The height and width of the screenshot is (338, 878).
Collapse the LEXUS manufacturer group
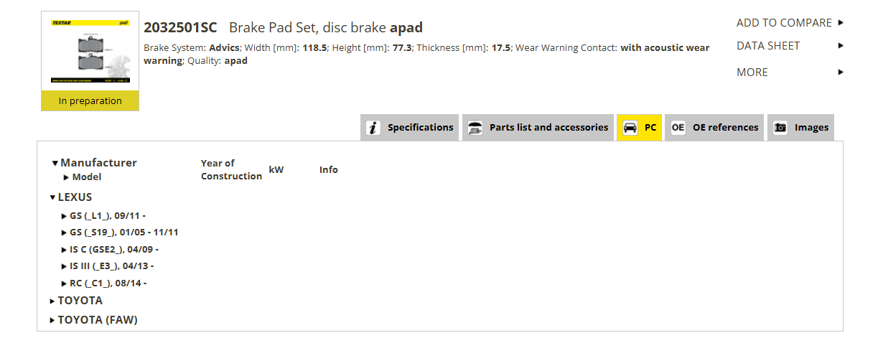(52, 197)
